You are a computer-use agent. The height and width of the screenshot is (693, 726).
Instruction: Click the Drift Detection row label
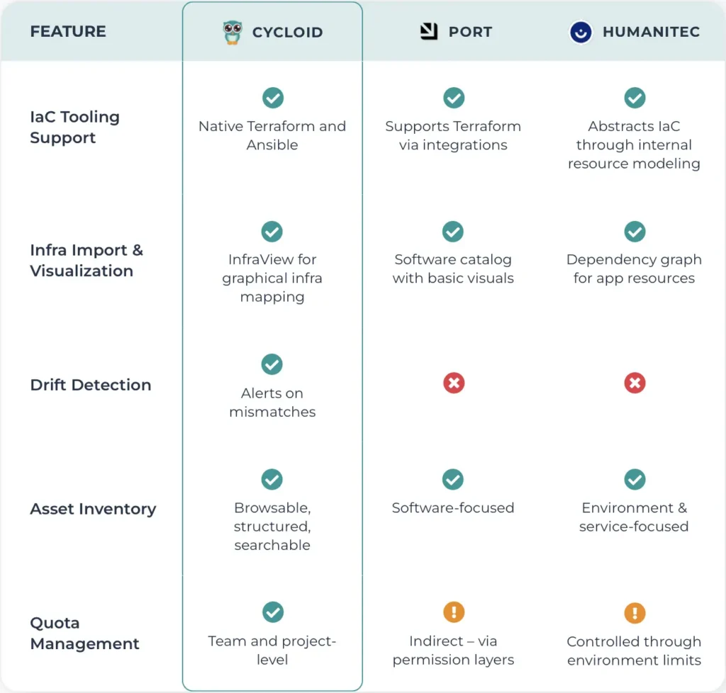pos(91,385)
